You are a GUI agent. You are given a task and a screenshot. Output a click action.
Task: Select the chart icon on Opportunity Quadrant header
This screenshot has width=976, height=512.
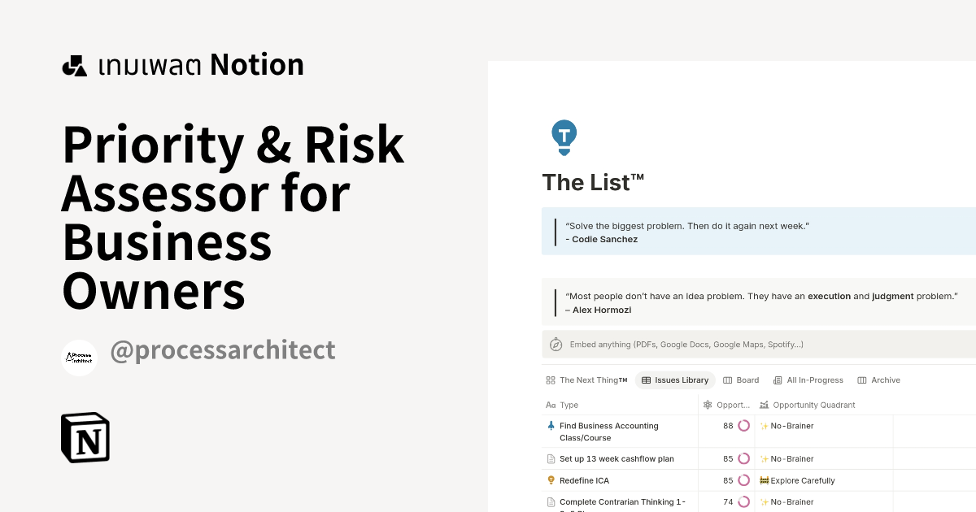tap(762, 405)
